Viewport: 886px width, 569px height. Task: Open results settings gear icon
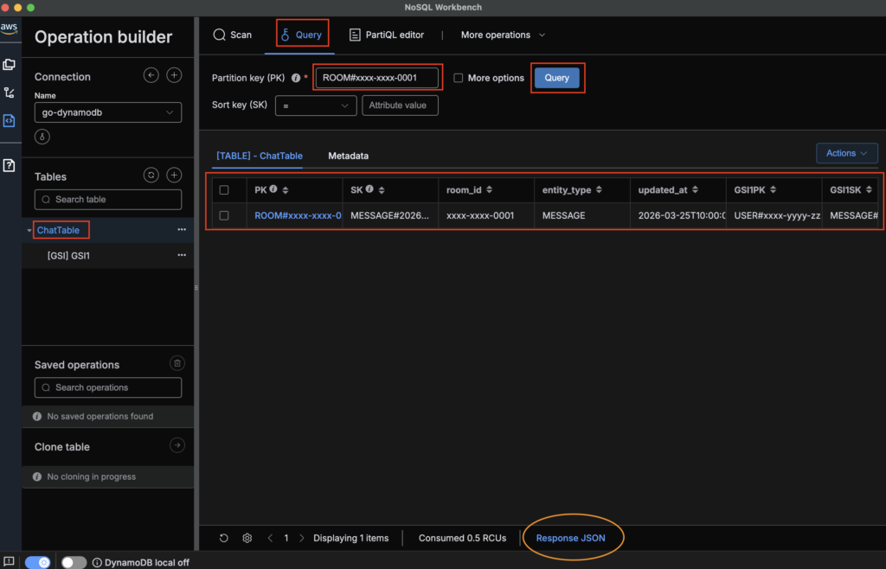pyautogui.click(x=247, y=538)
